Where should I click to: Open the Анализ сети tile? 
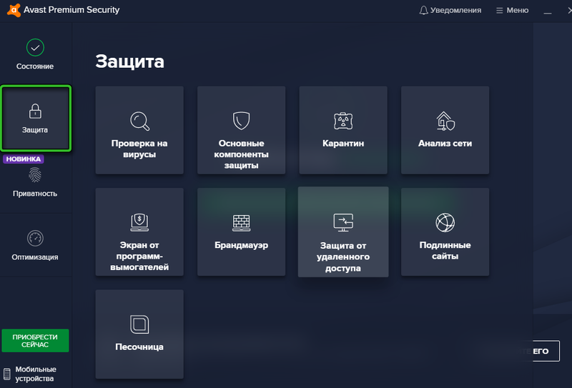(x=445, y=130)
